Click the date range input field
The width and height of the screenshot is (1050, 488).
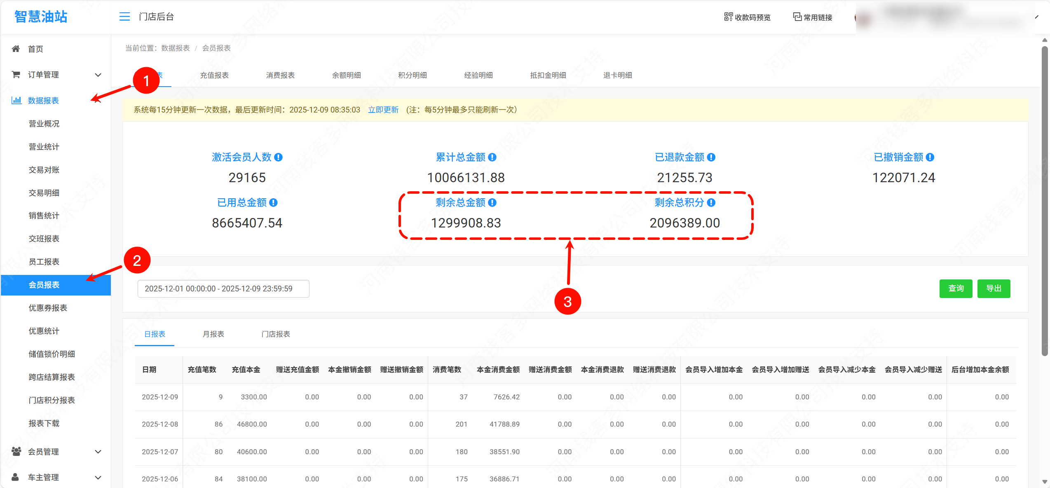(x=223, y=289)
